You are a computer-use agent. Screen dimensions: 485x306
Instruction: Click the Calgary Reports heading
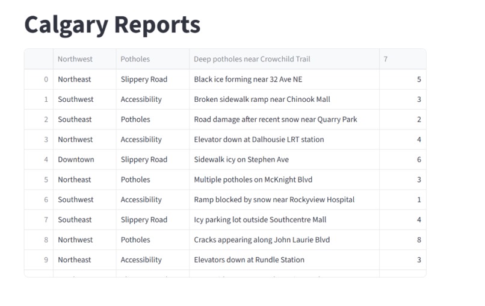[x=113, y=25]
